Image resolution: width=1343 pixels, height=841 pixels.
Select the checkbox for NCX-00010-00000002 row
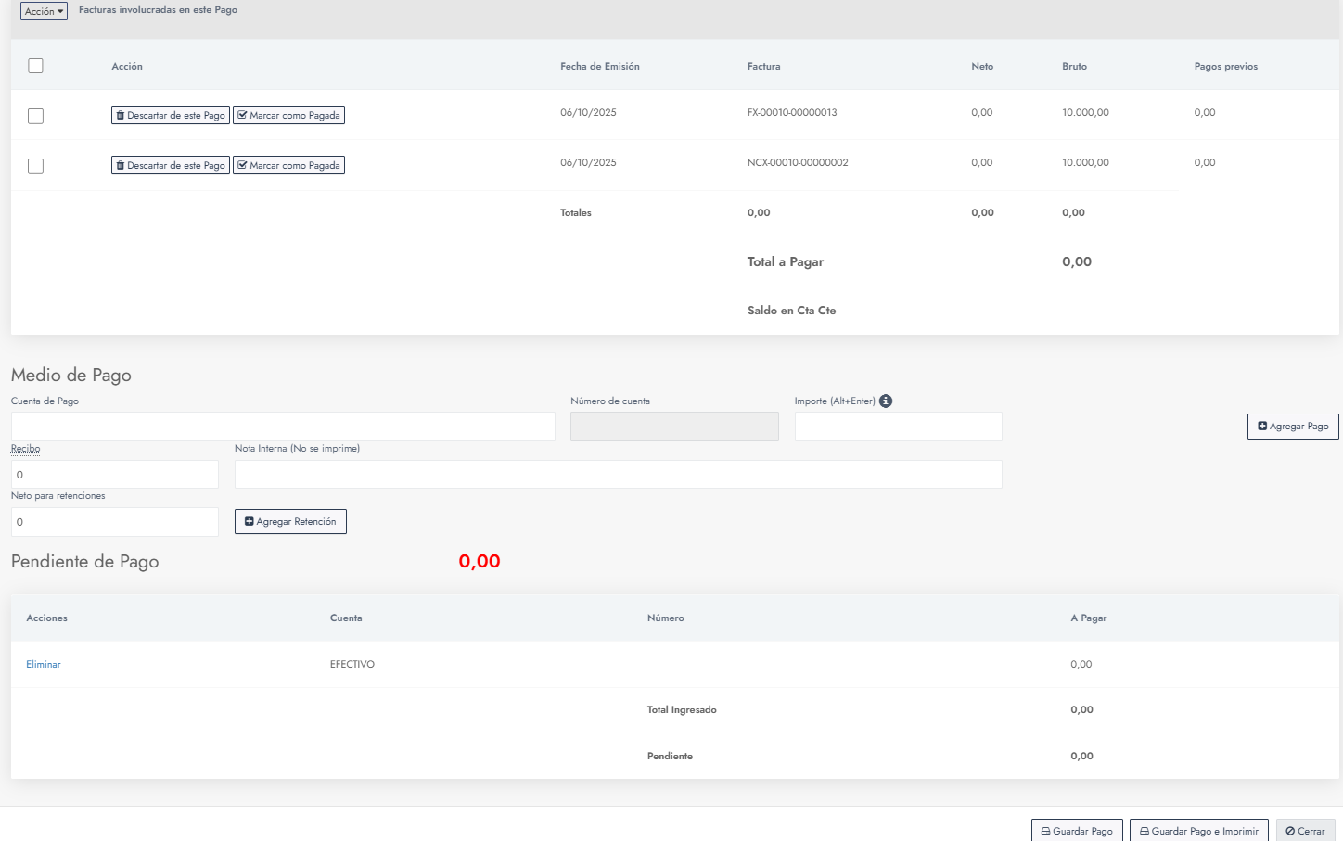coord(36,166)
